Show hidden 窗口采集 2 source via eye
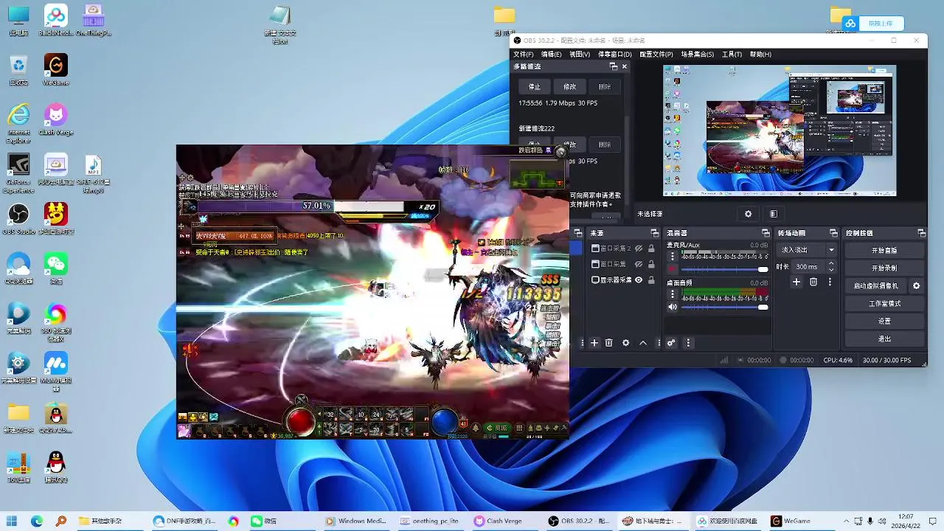This screenshot has width=944, height=531. coord(639,249)
